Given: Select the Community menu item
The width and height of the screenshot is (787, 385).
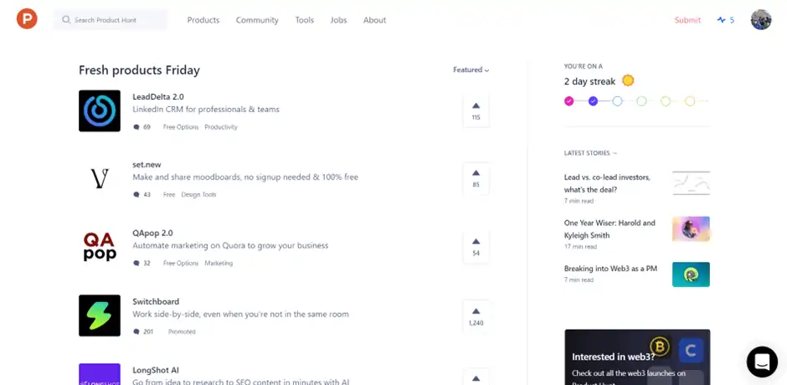Looking at the screenshot, I should click(257, 20).
